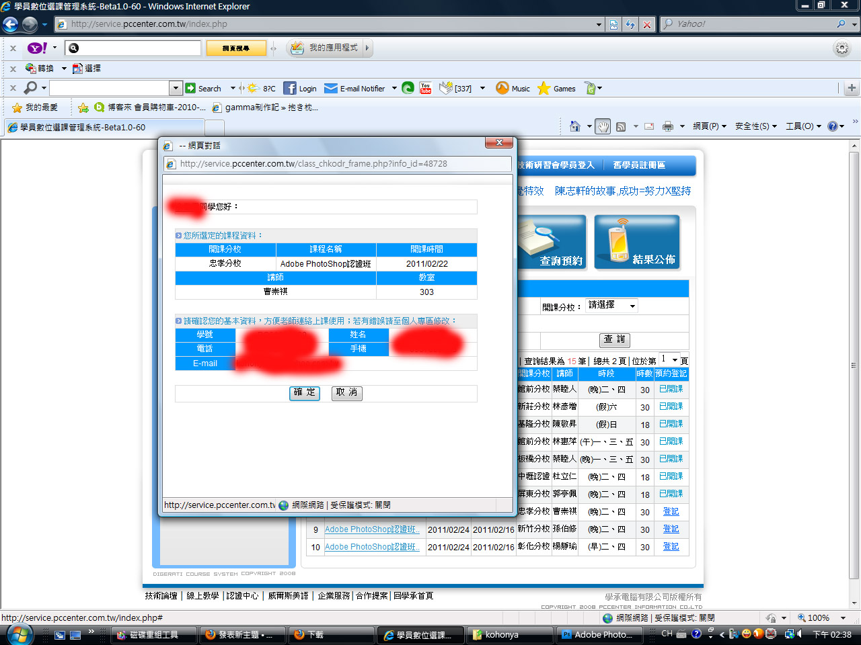Click 確定 button in the dialog

coord(305,393)
